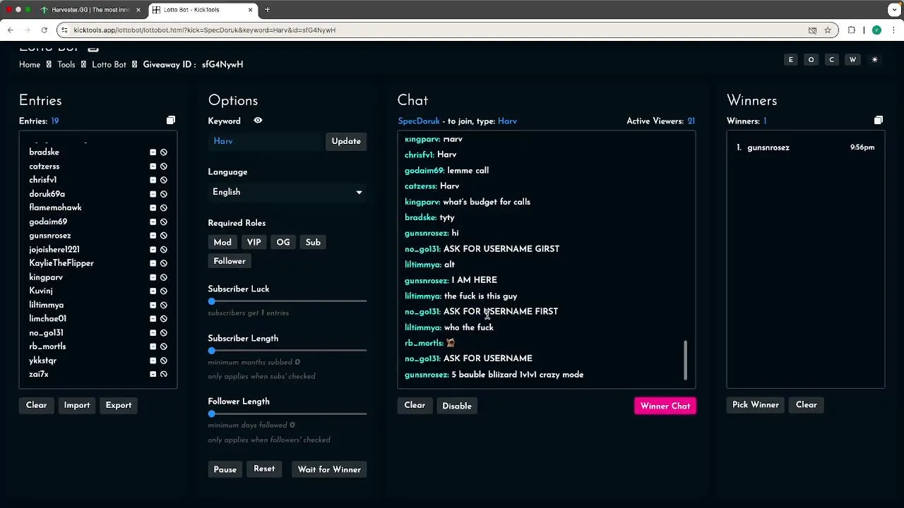This screenshot has width=904, height=508.
Task: Toggle the E panel button
Action: (x=791, y=60)
